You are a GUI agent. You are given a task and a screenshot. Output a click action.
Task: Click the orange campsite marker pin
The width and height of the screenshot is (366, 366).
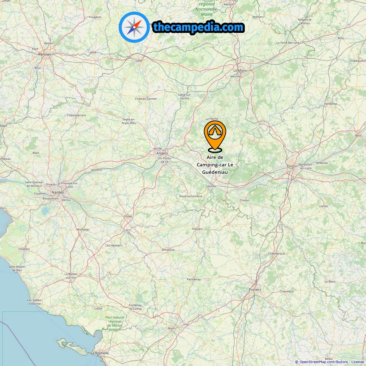point(215,136)
